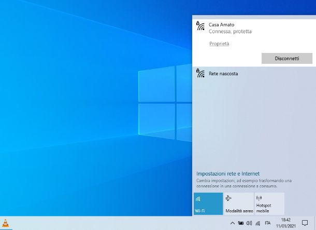The height and width of the screenshot is (230, 316).
Task: Turn on Hotspot mobile tile
Action: [x=269, y=204]
